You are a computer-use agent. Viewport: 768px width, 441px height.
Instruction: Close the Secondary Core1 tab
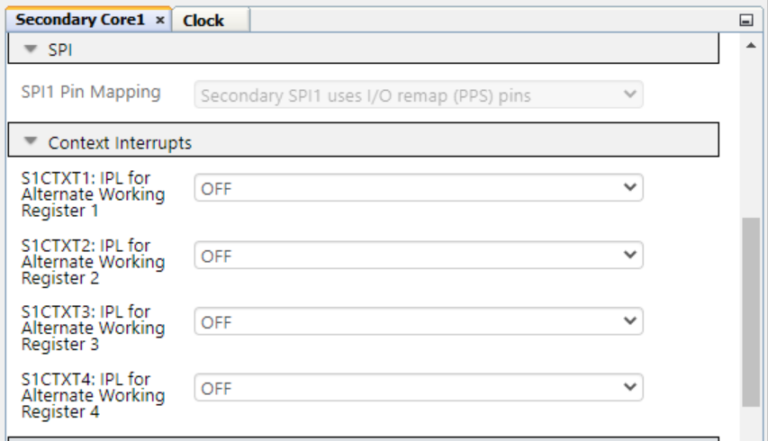pyautogui.click(x=159, y=20)
